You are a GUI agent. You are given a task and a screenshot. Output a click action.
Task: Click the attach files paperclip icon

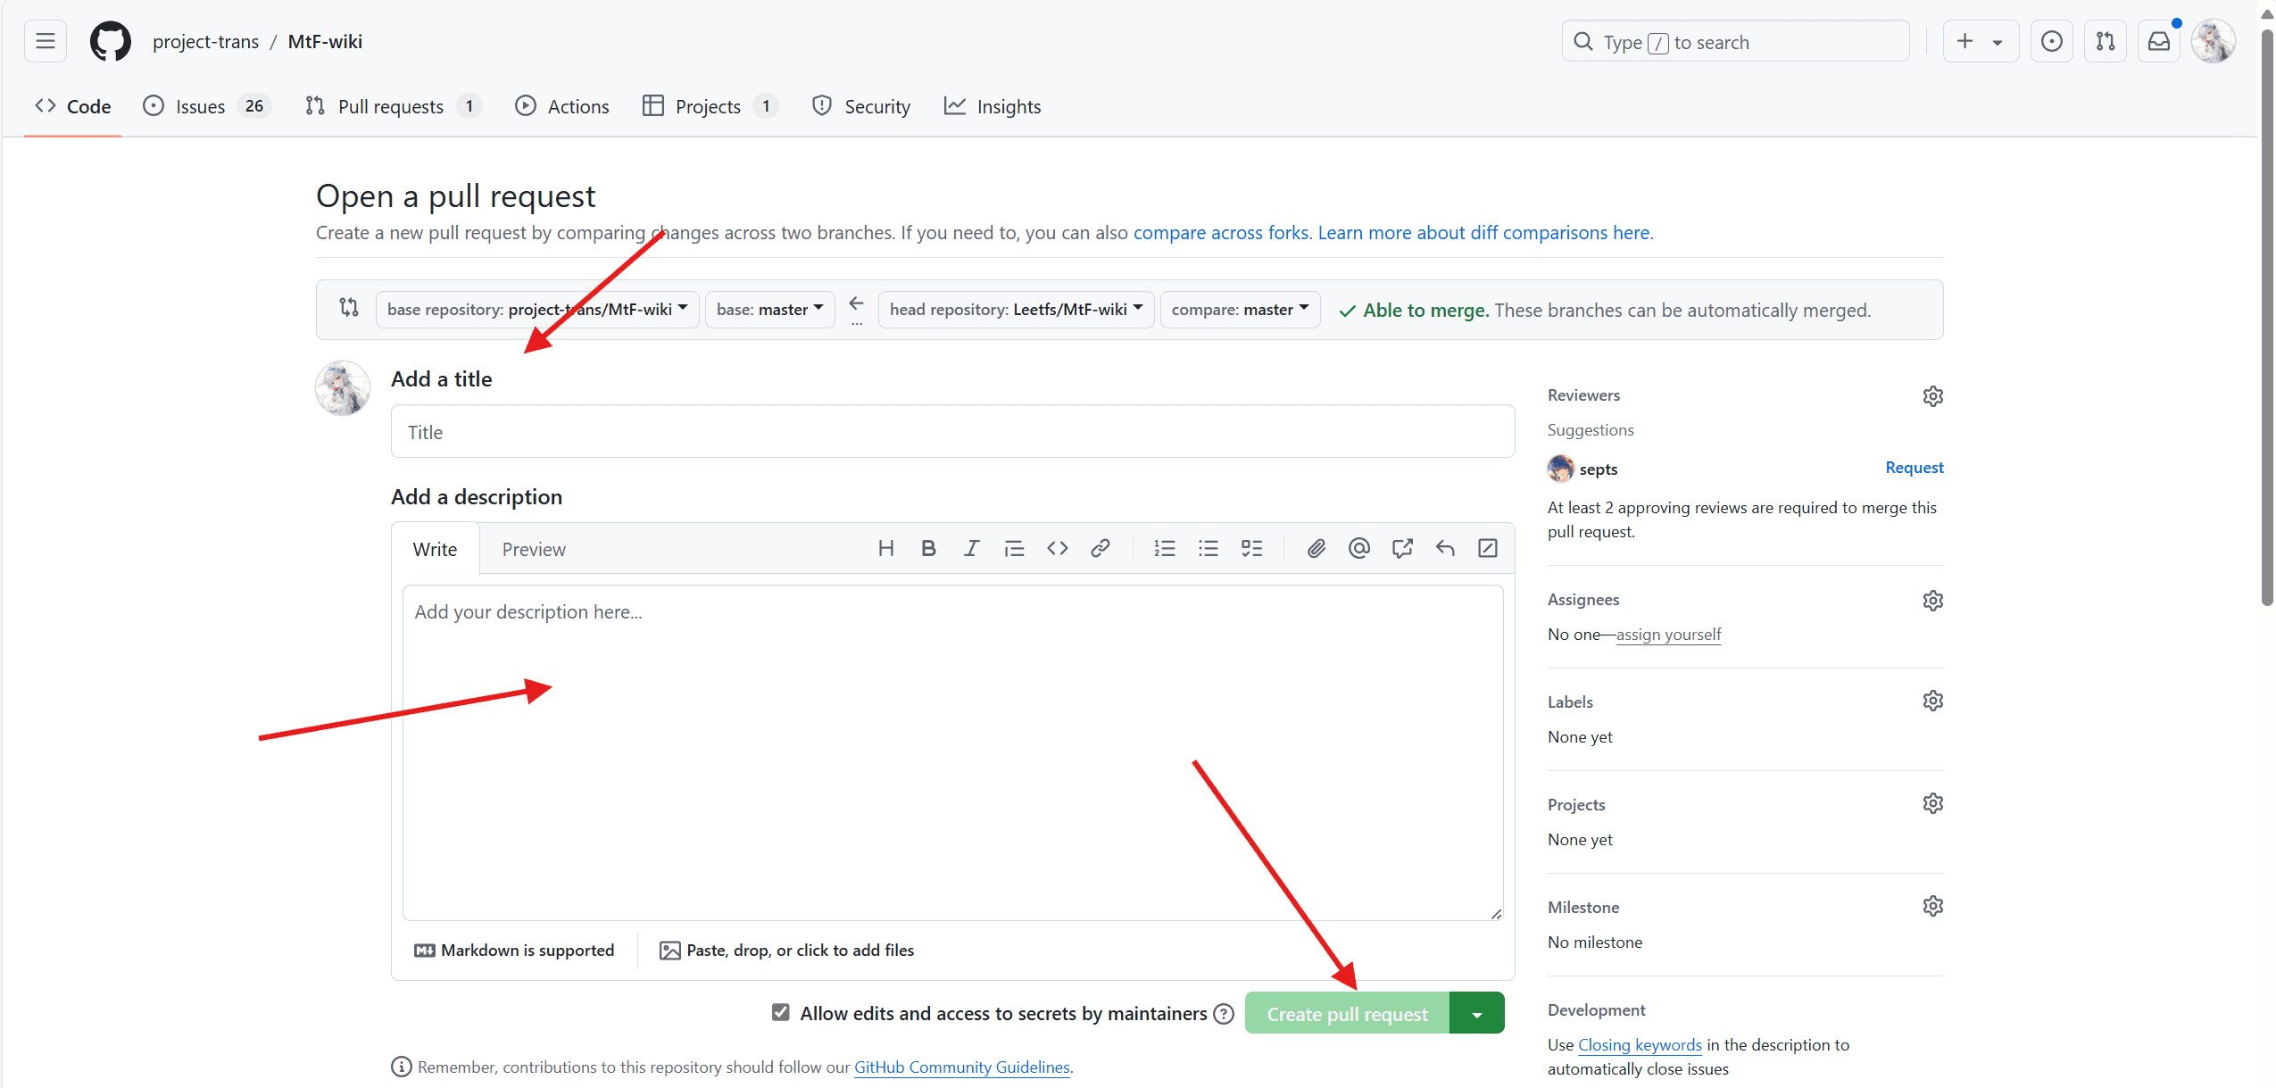(x=1316, y=548)
